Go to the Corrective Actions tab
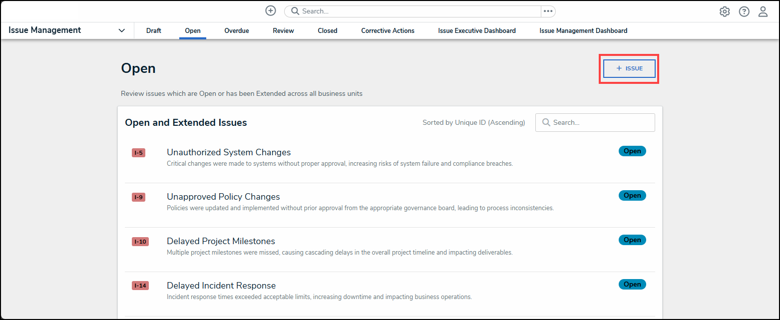 388,31
